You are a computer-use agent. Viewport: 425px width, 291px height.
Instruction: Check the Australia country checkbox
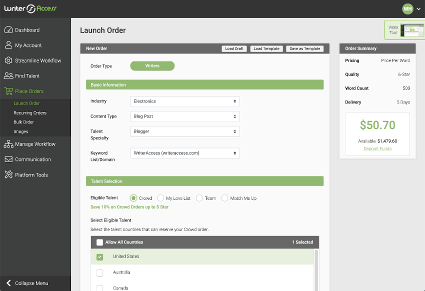tap(99, 272)
